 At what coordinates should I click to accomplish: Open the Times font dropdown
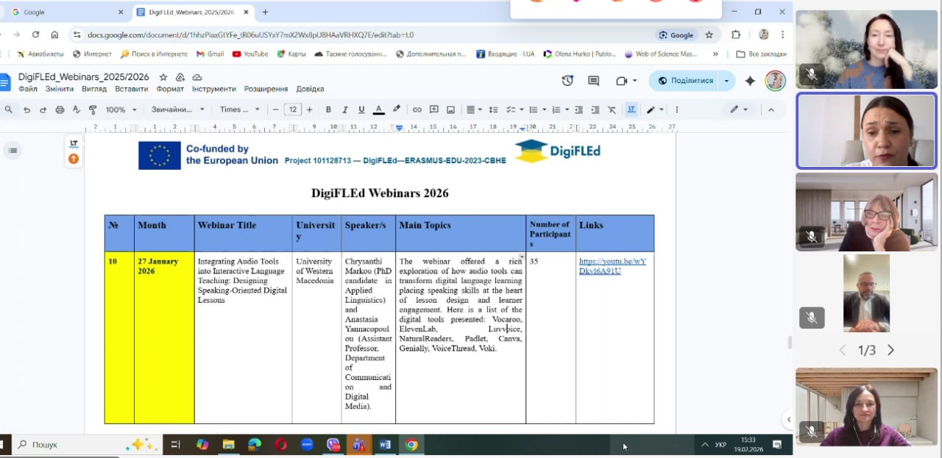(240, 110)
